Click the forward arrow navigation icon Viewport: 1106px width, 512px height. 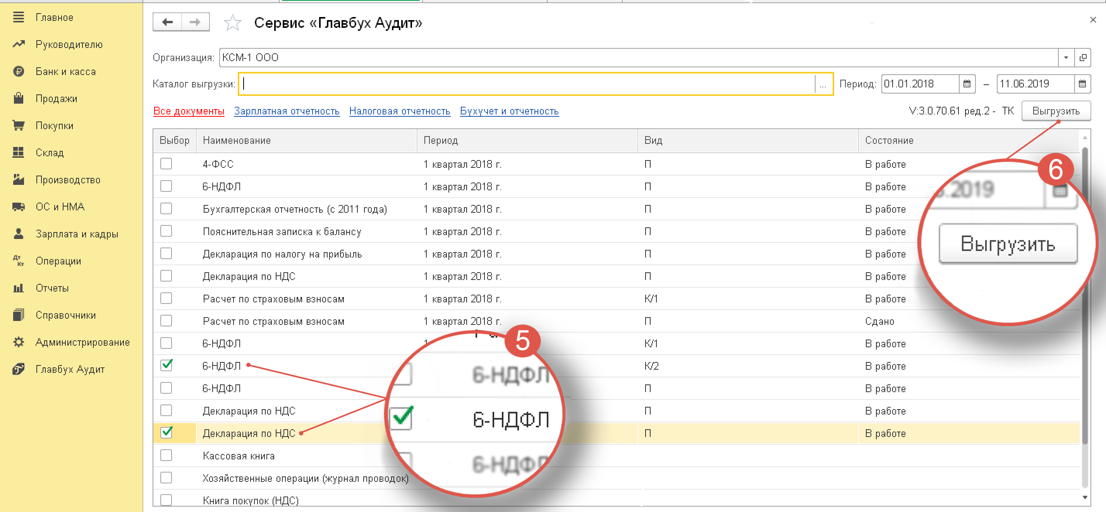(195, 22)
